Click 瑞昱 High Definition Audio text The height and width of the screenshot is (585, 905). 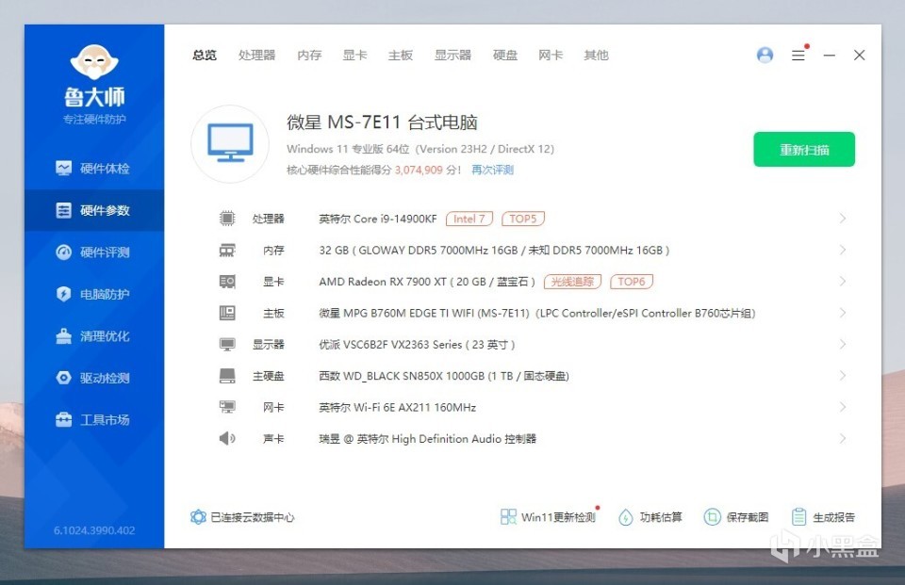click(428, 439)
